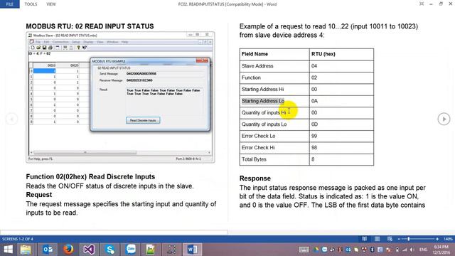
Task: Click the ENG language indicator
Action: [x=423, y=250]
